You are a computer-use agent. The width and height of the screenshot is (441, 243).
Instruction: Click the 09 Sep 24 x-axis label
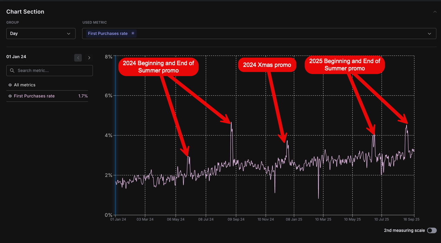point(236,219)
